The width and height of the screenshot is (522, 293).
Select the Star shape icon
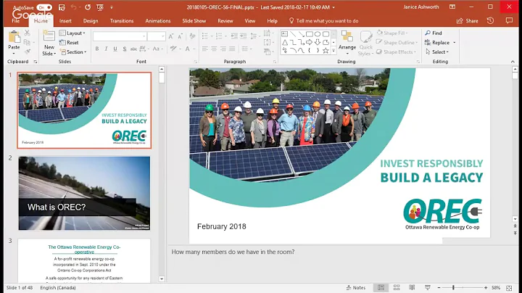pos(326,51)
